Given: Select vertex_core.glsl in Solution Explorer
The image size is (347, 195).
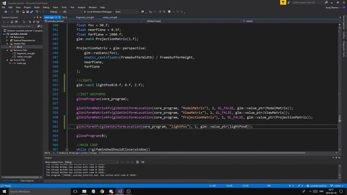Looking at the screenshot, I should click(x=24, y=56).
